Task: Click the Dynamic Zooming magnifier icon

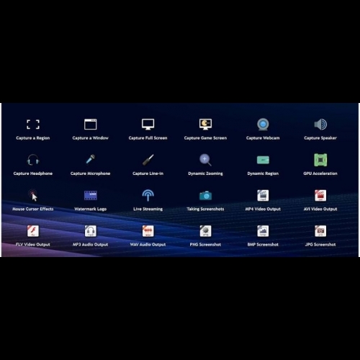Action: tap(205, 160)
